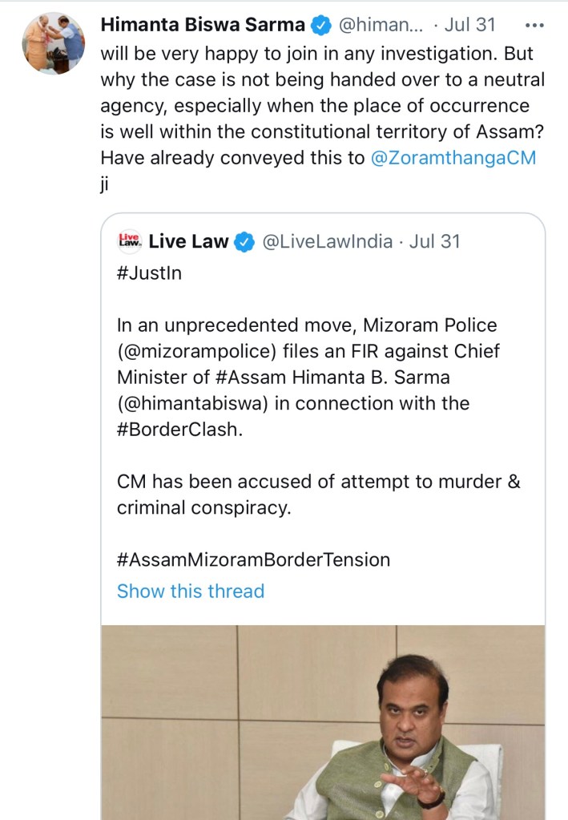Image resolution: width=568 pixels, height=820 pixels.
Task: Tap the Live Law logo icon
Action: pyautogui.click(x=129, y=241)
